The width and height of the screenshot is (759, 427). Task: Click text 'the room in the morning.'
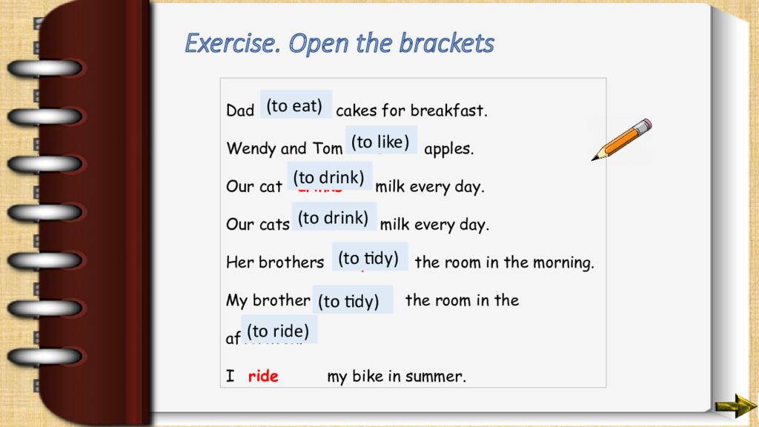[x=504, y=262]
